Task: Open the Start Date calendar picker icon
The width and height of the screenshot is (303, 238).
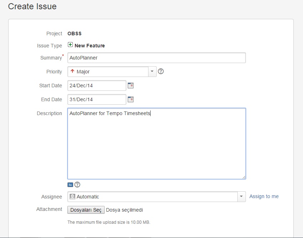Action: pos(131,86)
